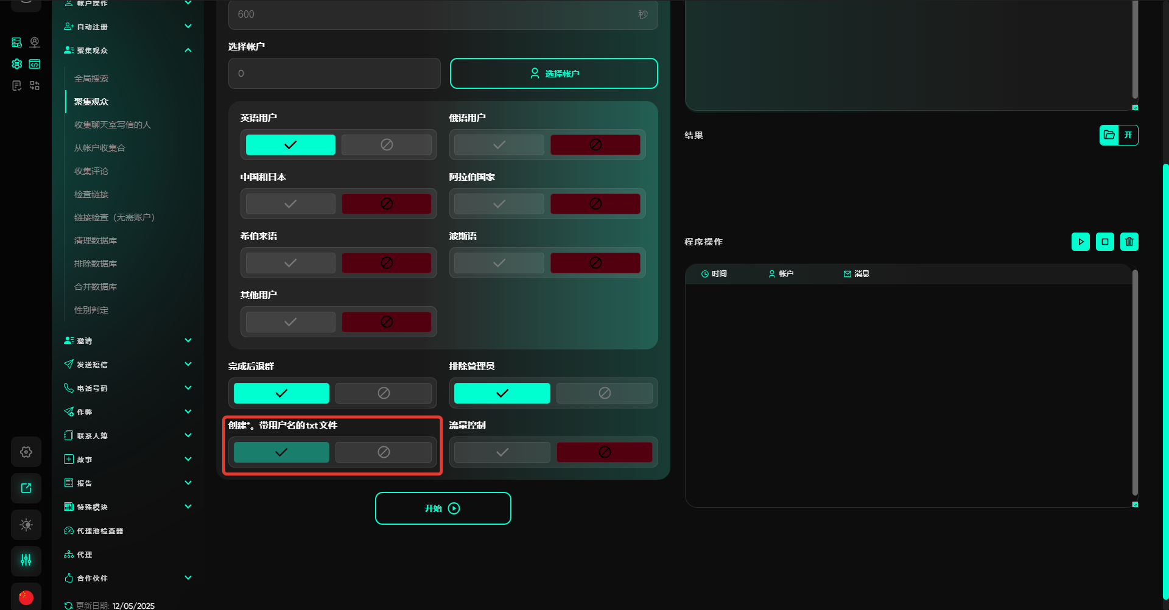Click the trash delete icon
The height and width of the screenshot is (610, 1169).
coord(1129,242)
